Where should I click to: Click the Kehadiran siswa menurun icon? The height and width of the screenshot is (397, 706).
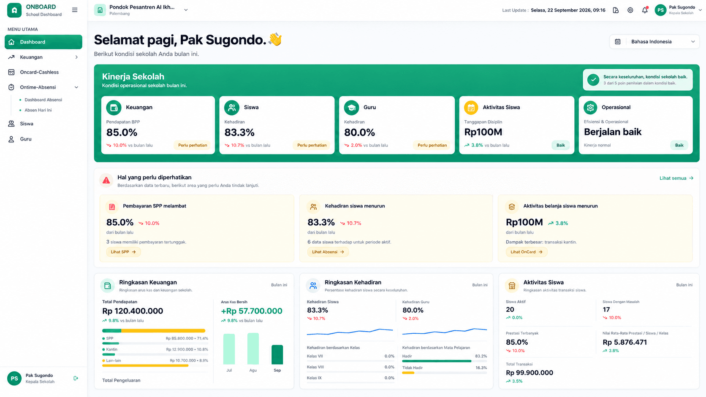click(x=313, y=207)
